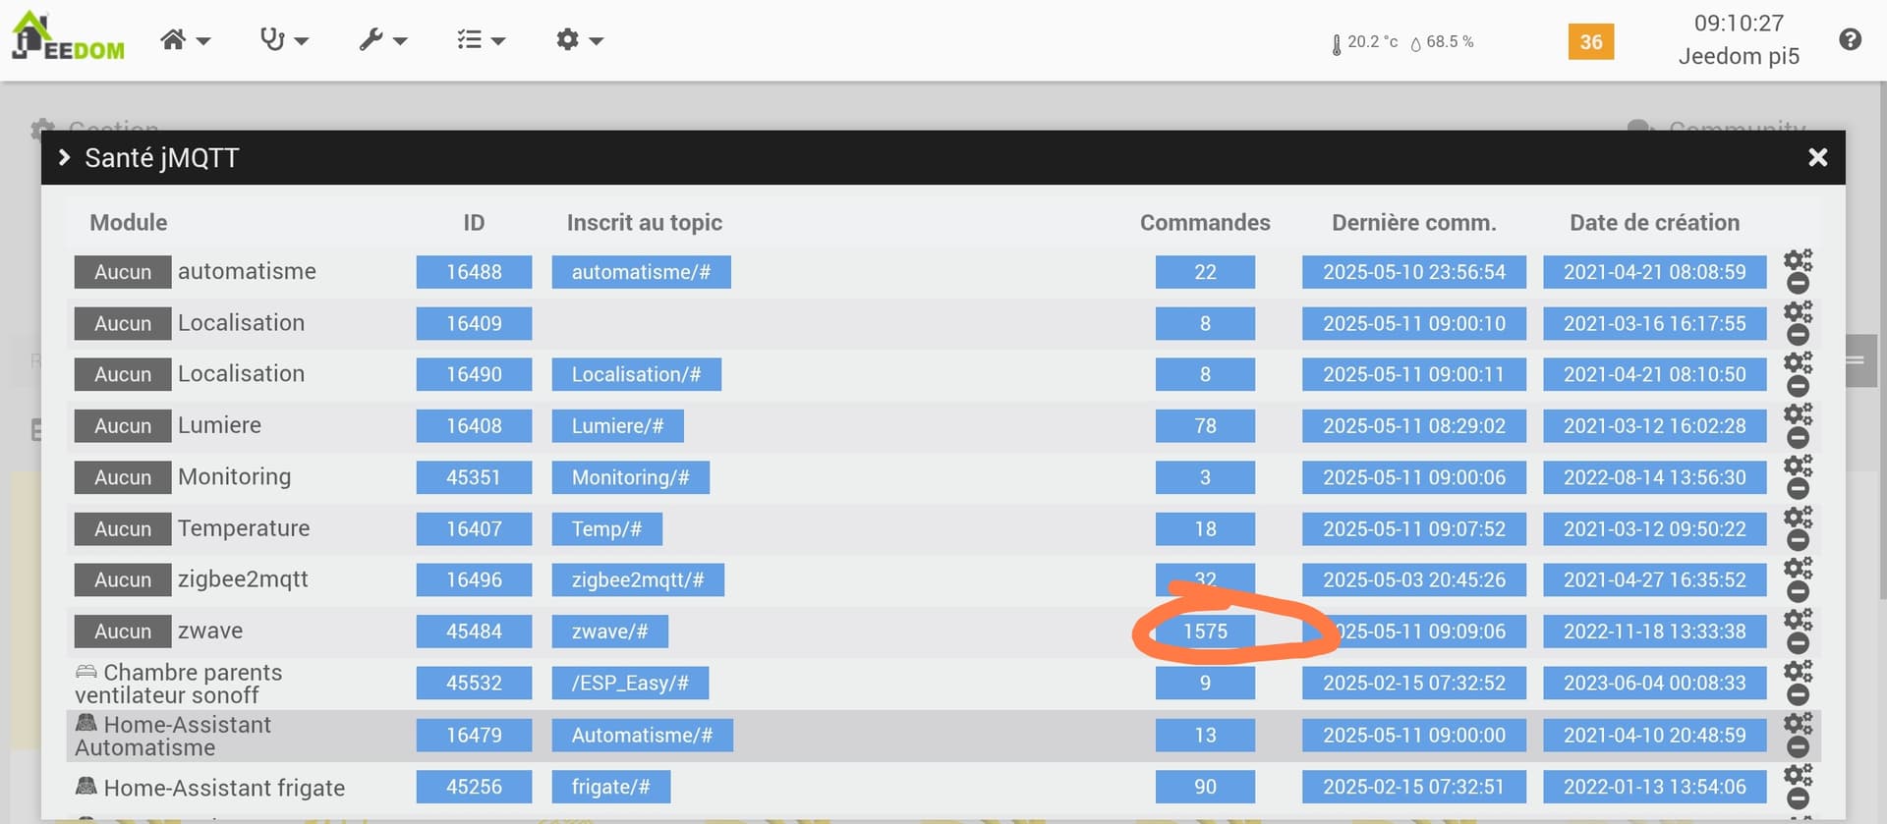The image size is (1887, 824).
Task: Open the automatisme module link
Action: coord(247,271)
